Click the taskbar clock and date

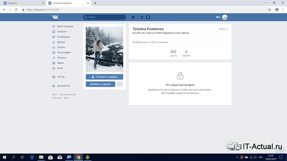pyautogui.click(x=271, y=157)
